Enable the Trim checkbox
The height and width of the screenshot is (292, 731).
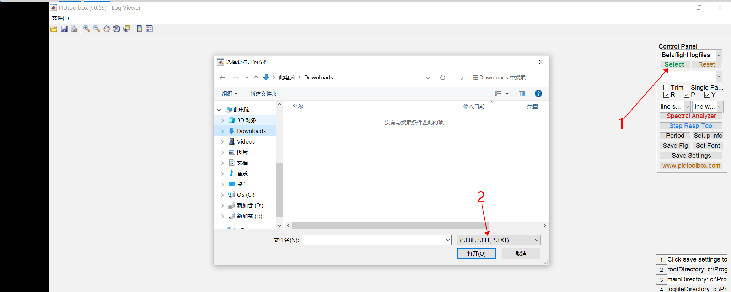coord(666,88)
